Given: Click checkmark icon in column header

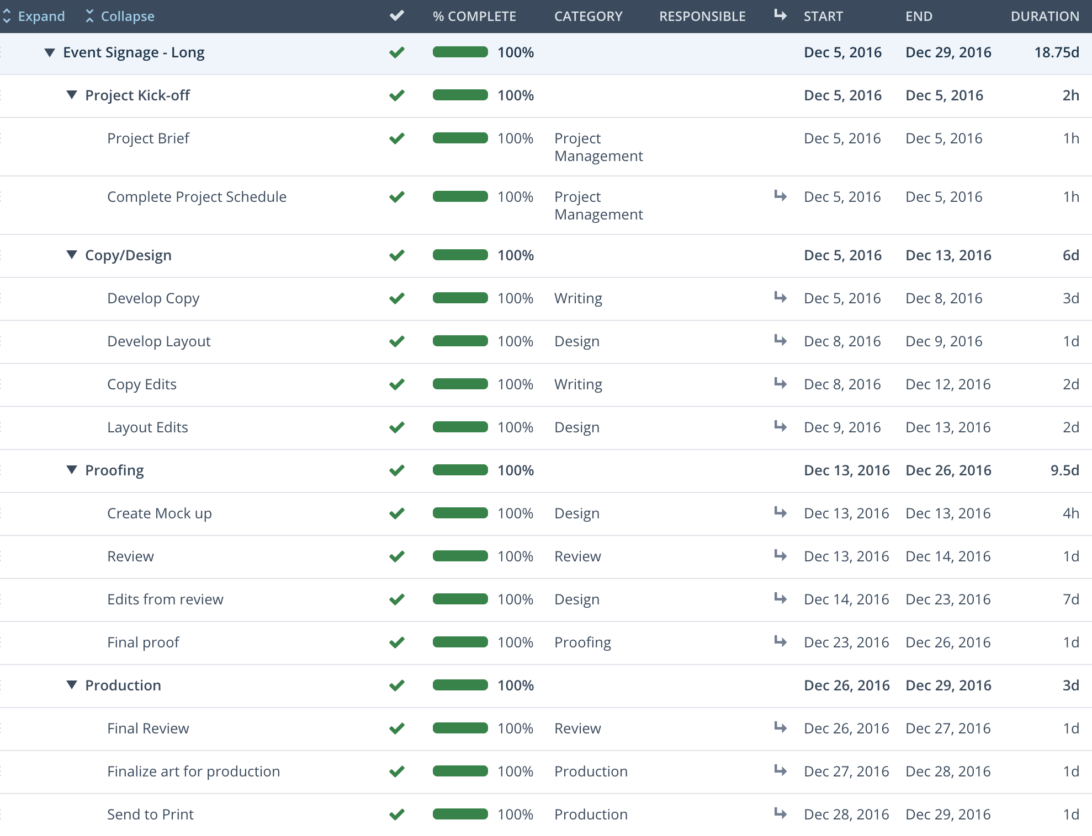Looking at the screenshot, I should click(396, 15).
